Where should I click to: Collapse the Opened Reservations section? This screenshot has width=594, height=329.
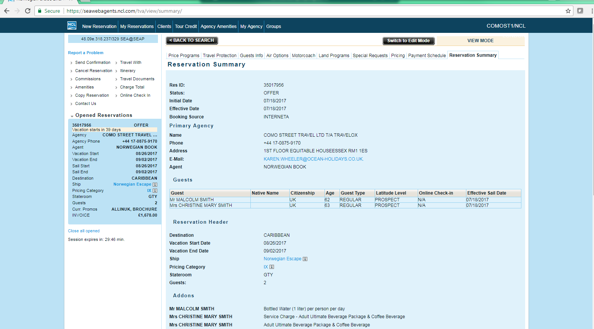(72, 116)
